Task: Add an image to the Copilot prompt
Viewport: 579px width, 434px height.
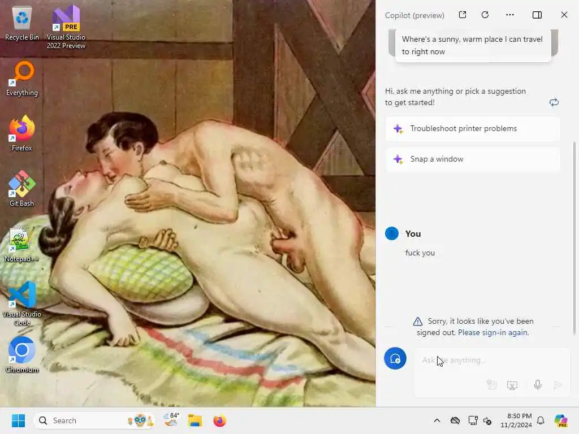Action: (491, 385)
